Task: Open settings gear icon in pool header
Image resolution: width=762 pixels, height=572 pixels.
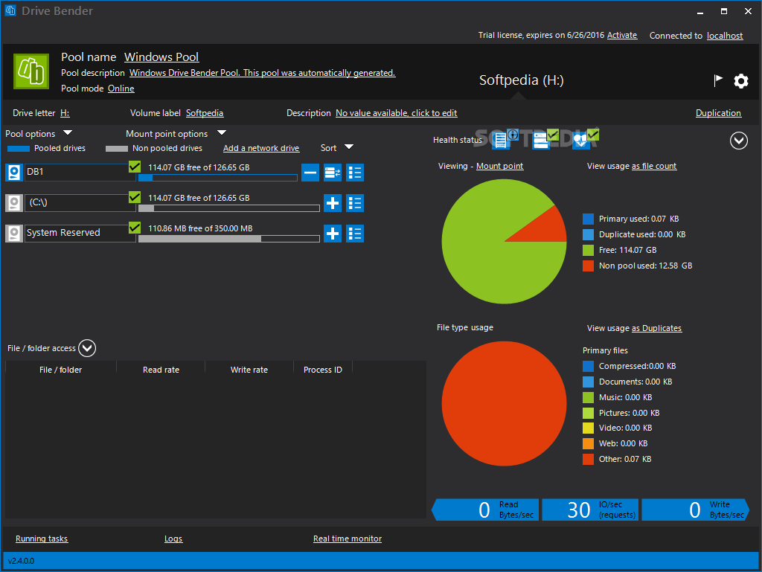Action: pos(740,80)
